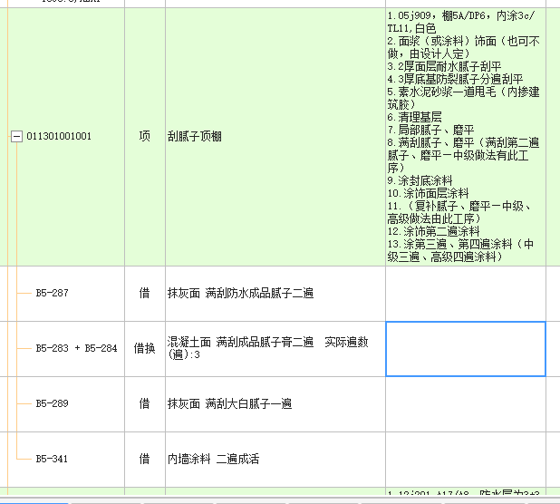Screen dimensions: 560x504
Task: Click the 借 cell for B5-341
Action: (145, 460)
